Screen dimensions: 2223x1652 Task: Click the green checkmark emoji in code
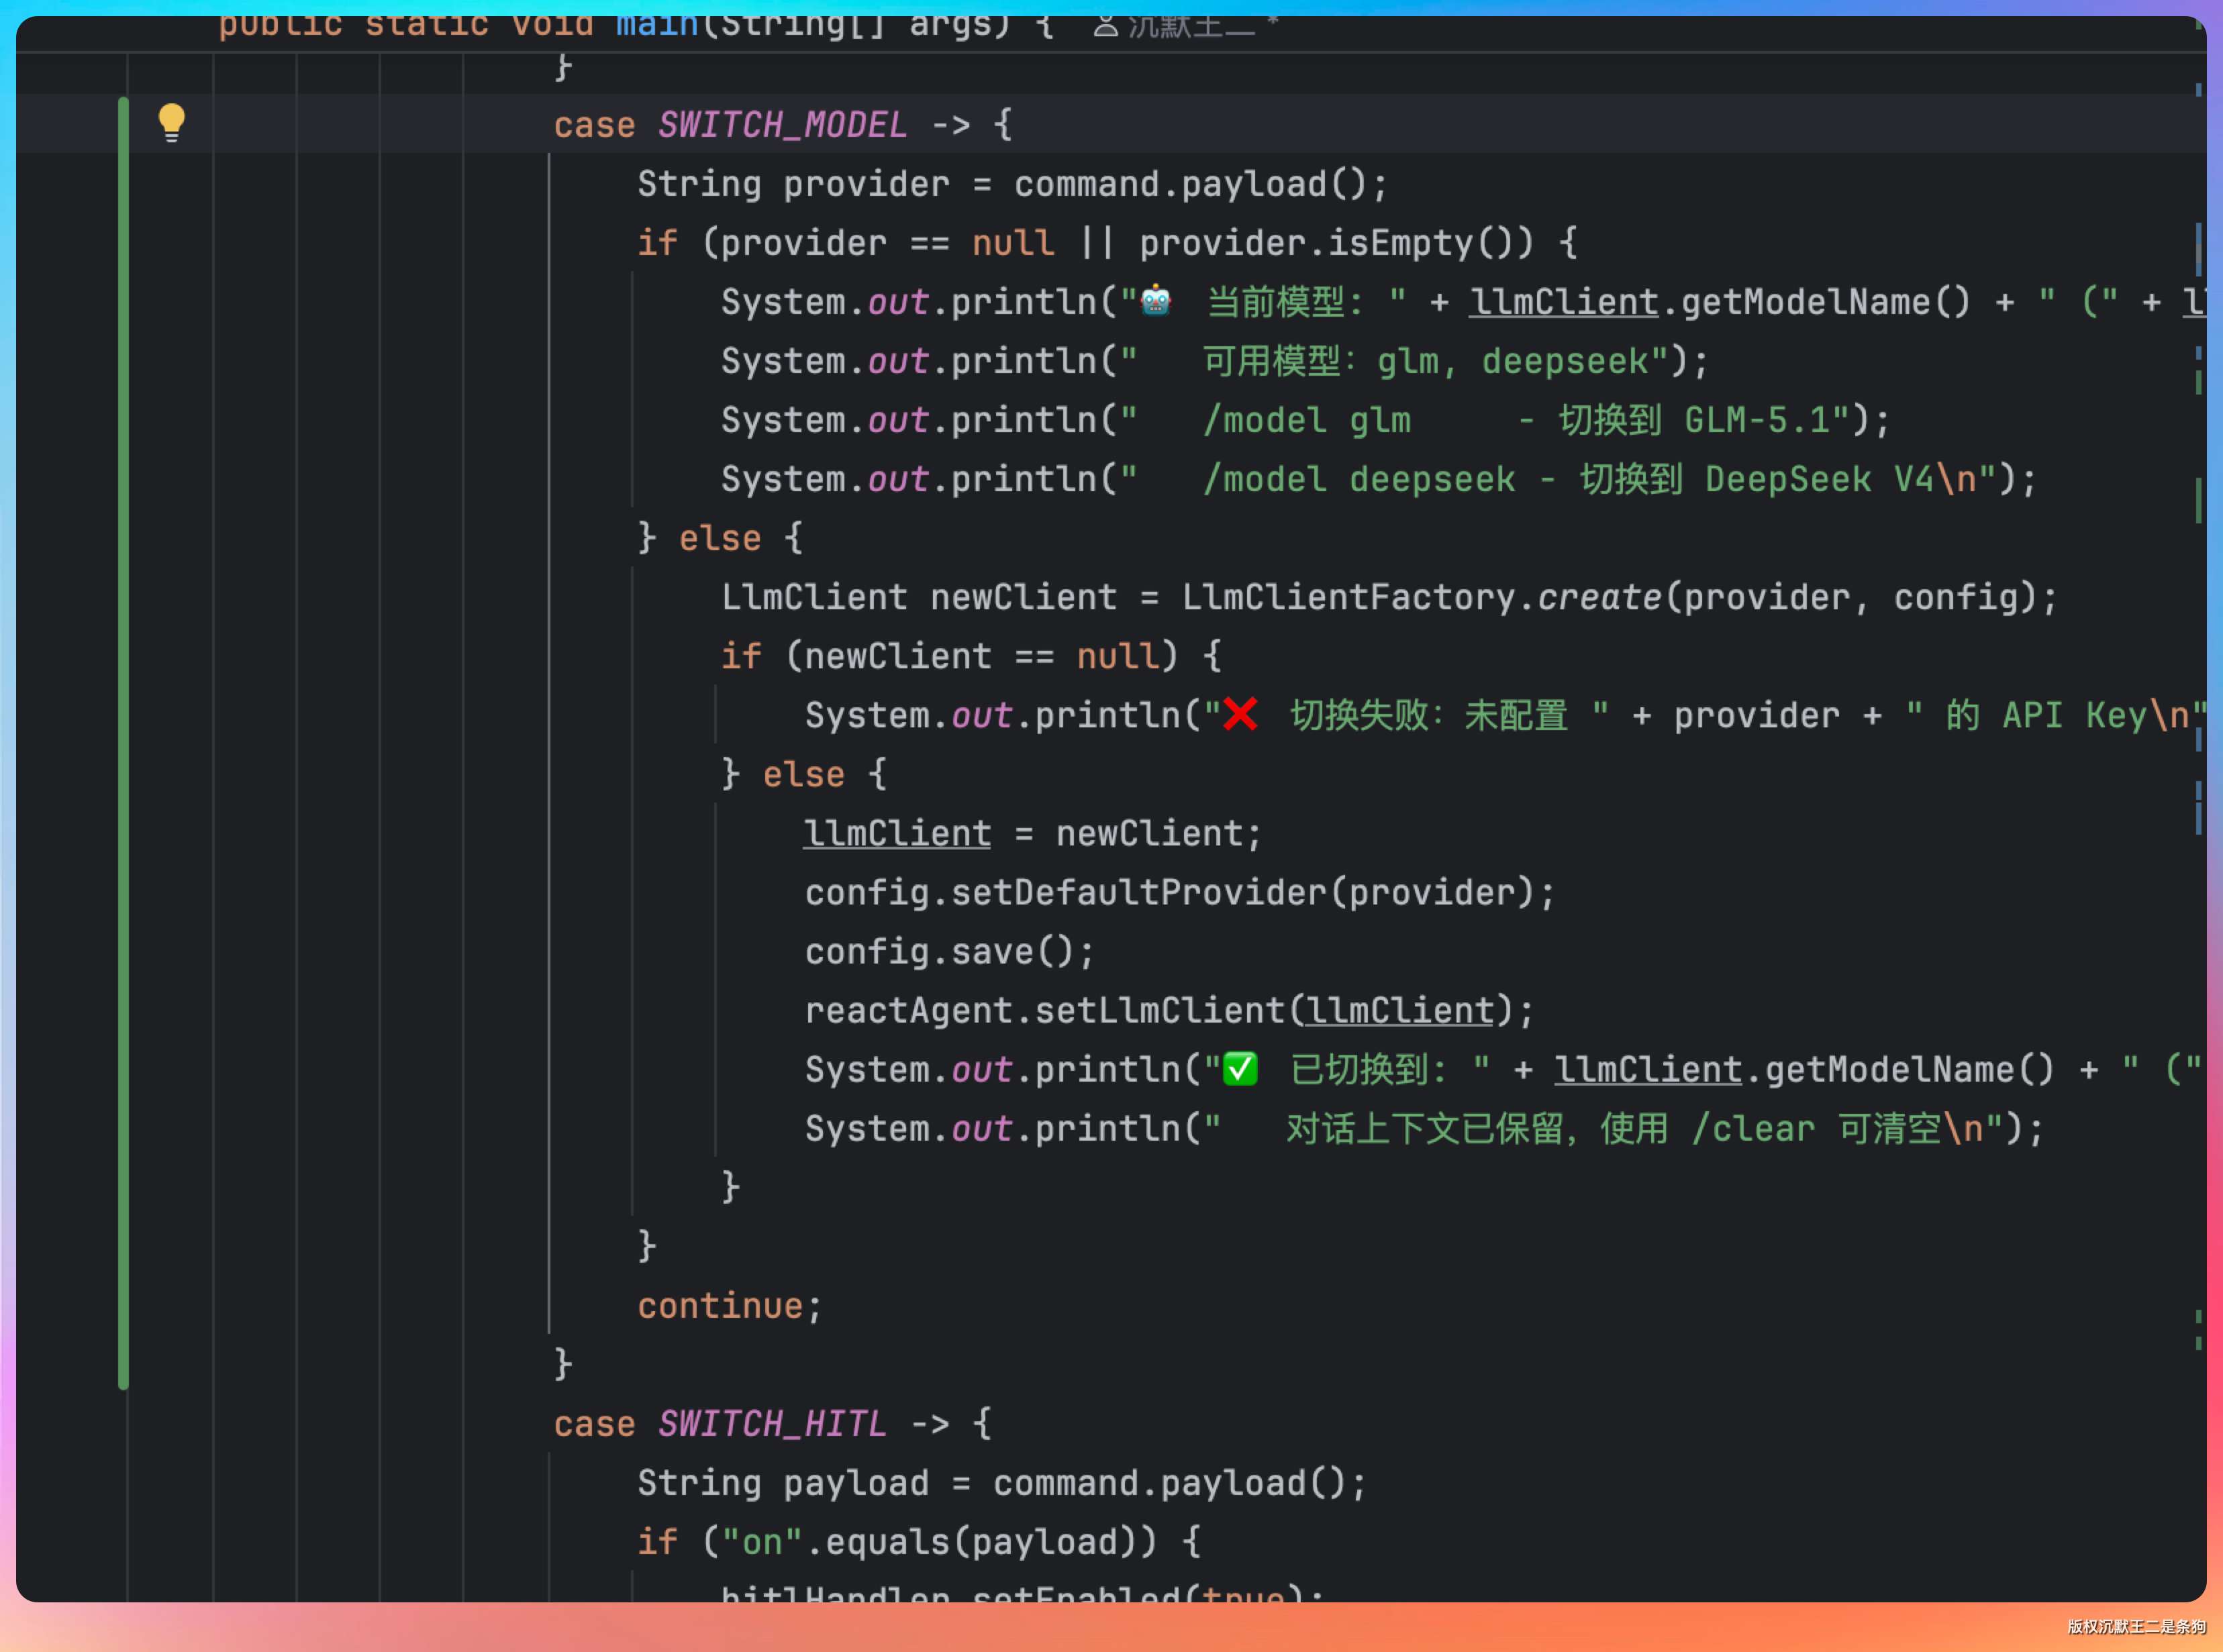1240,1069
